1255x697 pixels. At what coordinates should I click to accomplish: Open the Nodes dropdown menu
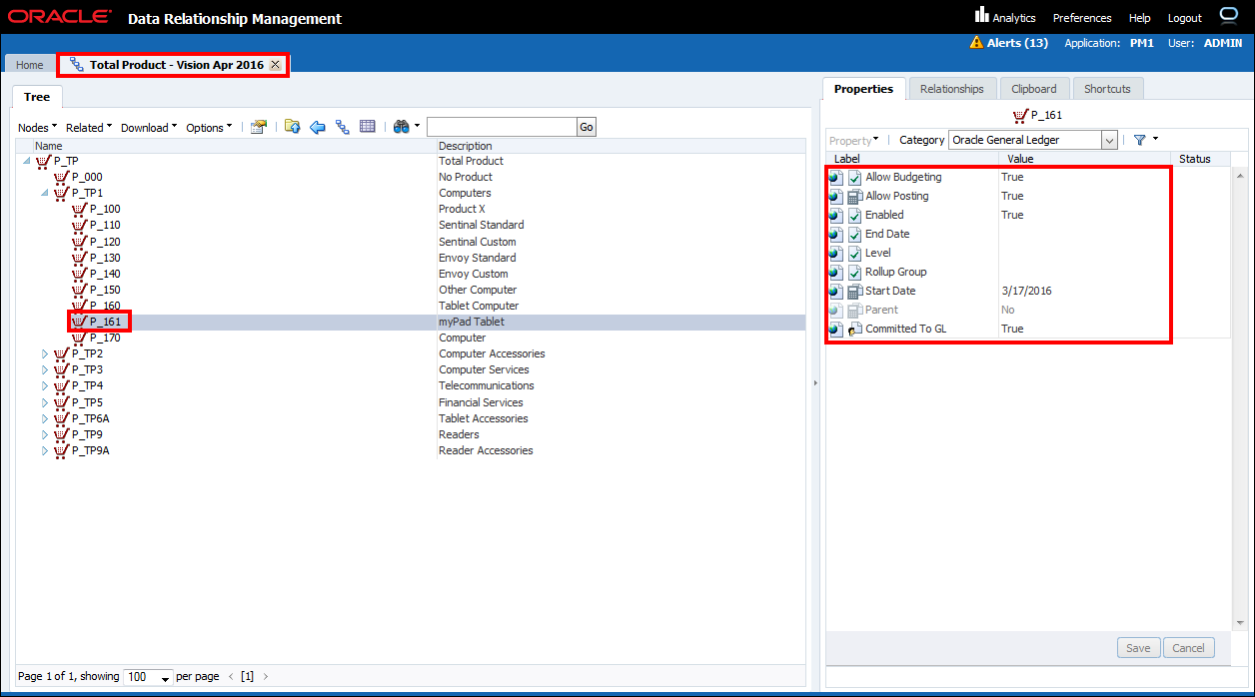point(38,128)
